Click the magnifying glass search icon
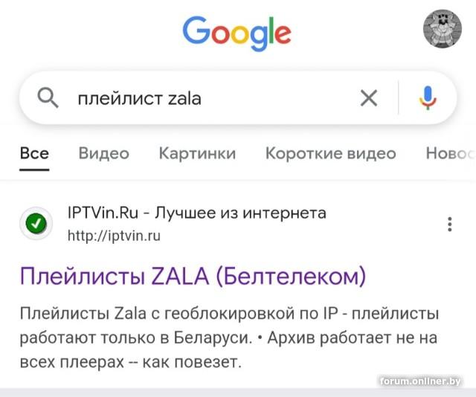476x397 pixels. (x=48, y=98)
